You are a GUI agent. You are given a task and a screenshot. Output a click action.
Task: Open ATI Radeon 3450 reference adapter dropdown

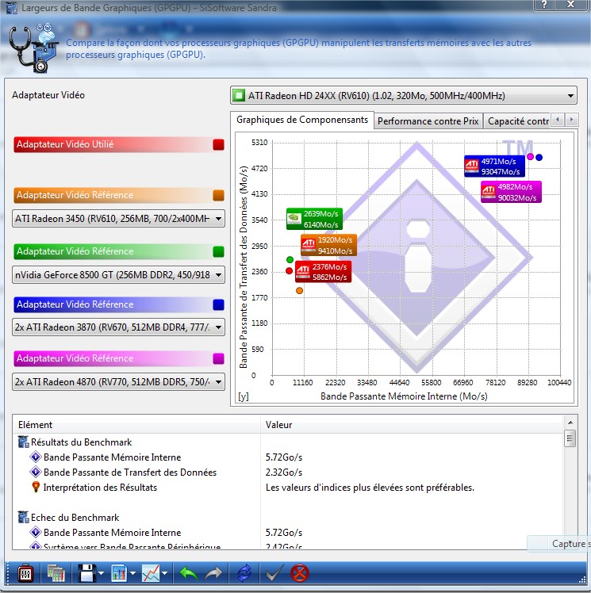coord(118,219)
